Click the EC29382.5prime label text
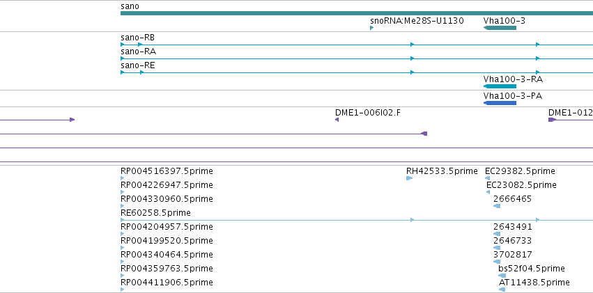This screenshot has width=593, height=293. tap(520, 171)
